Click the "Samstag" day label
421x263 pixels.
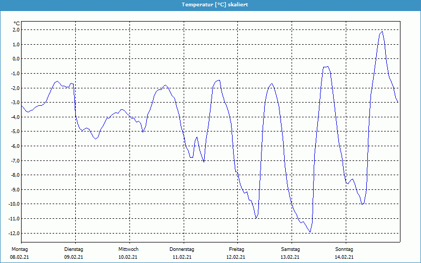pos(290,249)
